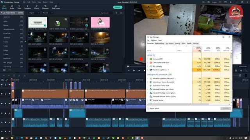Click the preview playback progress slider knob
This screenshot has height=140, width=250.
128,66
